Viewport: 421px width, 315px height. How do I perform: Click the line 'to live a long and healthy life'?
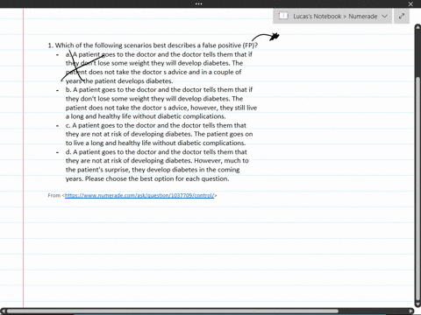(x=155, y=143)
